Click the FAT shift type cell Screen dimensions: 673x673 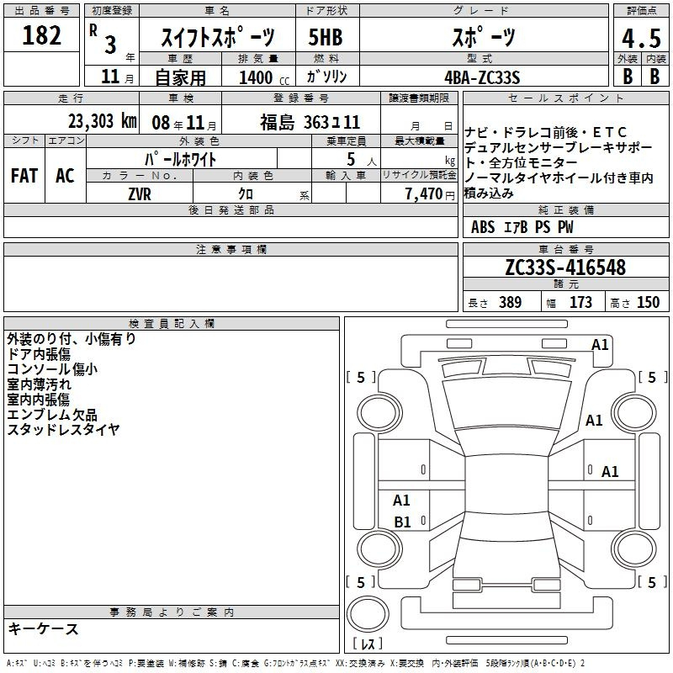24,175
